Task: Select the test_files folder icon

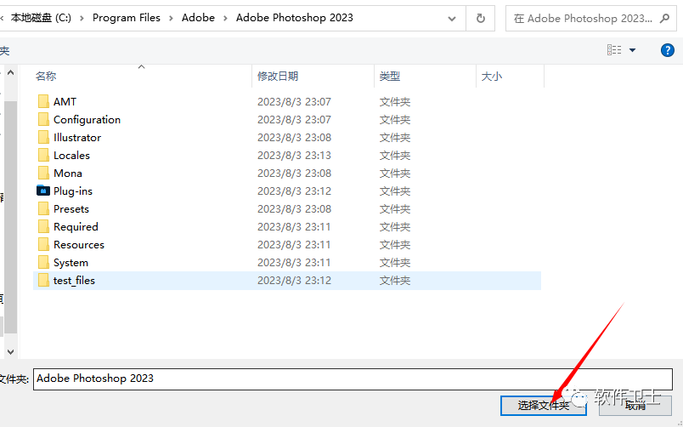Action: point(43,281)
